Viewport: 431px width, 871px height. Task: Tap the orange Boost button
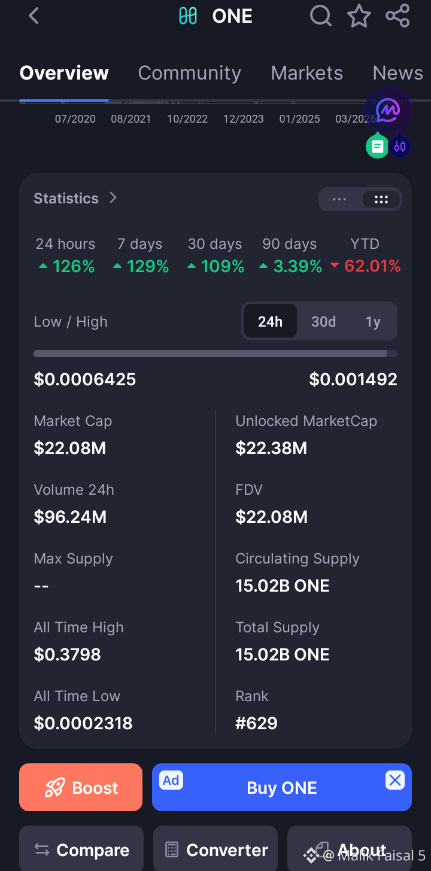pyautogui.click(x=81, y=787)
